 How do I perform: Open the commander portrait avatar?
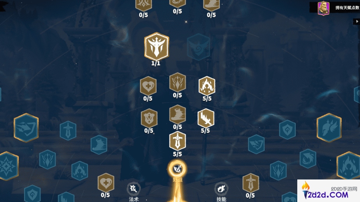pyautogui.click(x=323, y=8)
